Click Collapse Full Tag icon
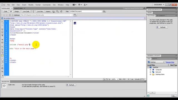This screenshot has width=178, height=100. [x=3, y=29]
